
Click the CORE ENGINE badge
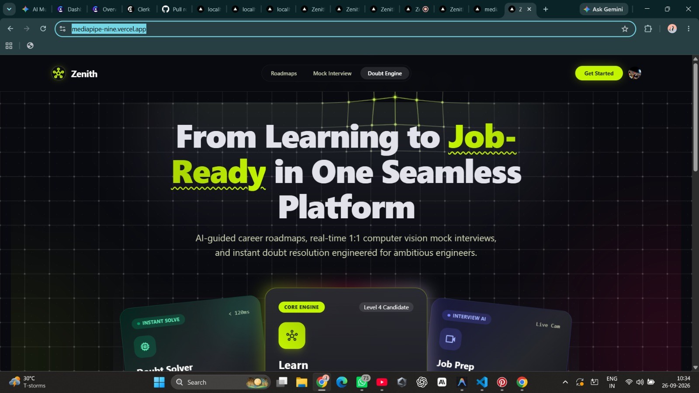pos(301,307)
